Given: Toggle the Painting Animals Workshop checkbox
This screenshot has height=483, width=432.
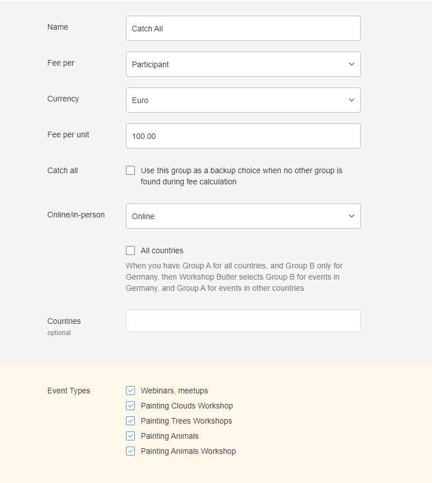Looking at the screenshot, I should [130, 451].
